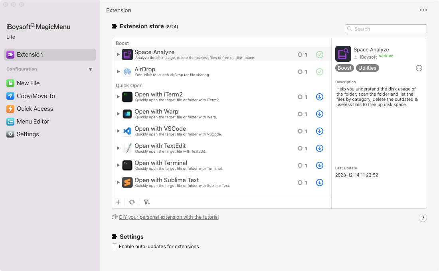Click the Warp extension icon
This screenshot has width=439, height=271.
[127, 114]
